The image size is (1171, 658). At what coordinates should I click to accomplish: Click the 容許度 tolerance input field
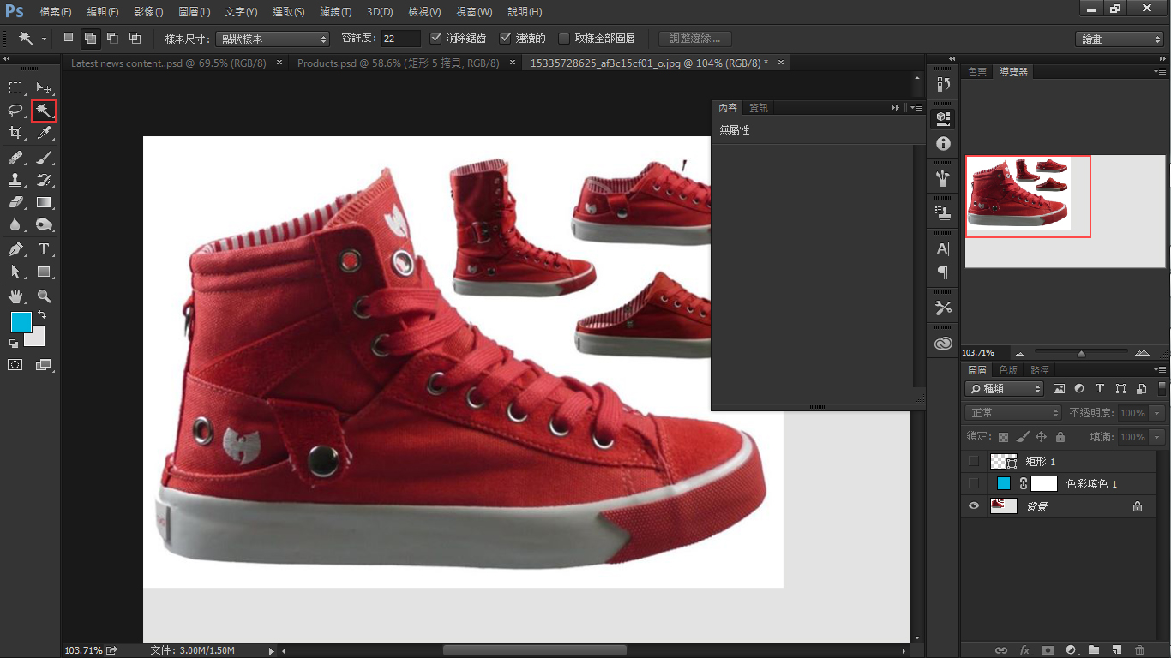click(x=400, y=39)
